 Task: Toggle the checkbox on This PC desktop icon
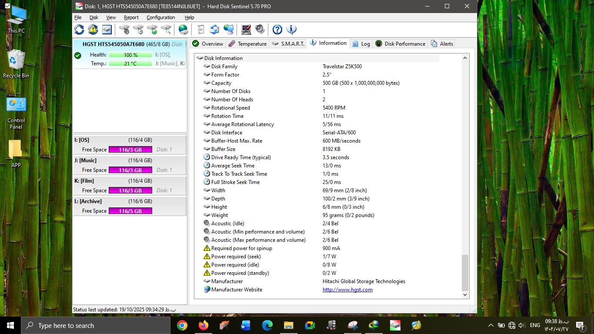click(7, 6)
